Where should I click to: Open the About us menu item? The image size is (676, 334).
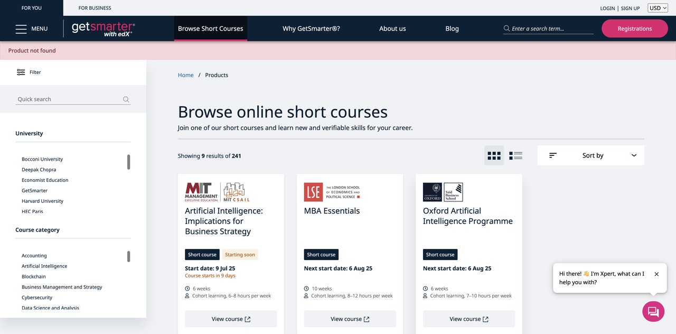392,29
